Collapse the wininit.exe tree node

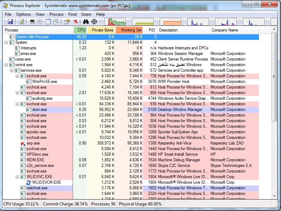point(6,65)
